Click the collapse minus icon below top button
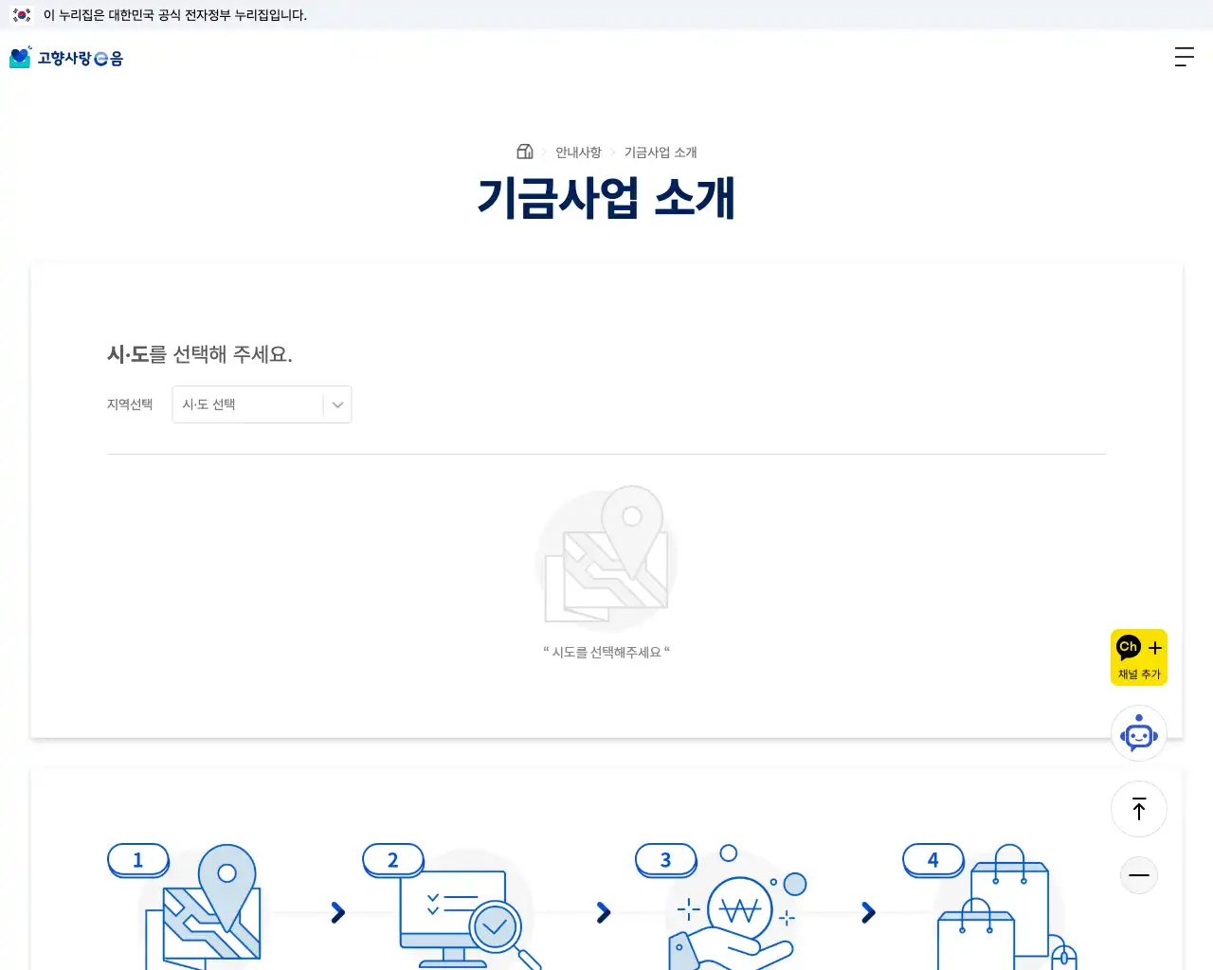Viewport: 1213px width, 970px height. [x=1138, y=875]
